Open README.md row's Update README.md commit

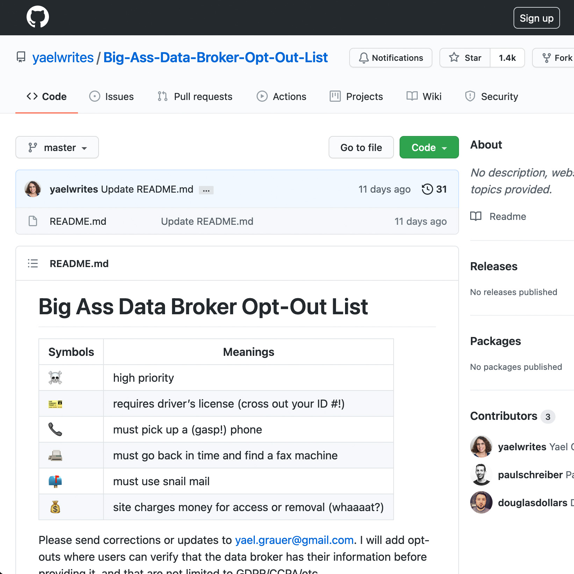pyautogui.click(x=207, y=221)
